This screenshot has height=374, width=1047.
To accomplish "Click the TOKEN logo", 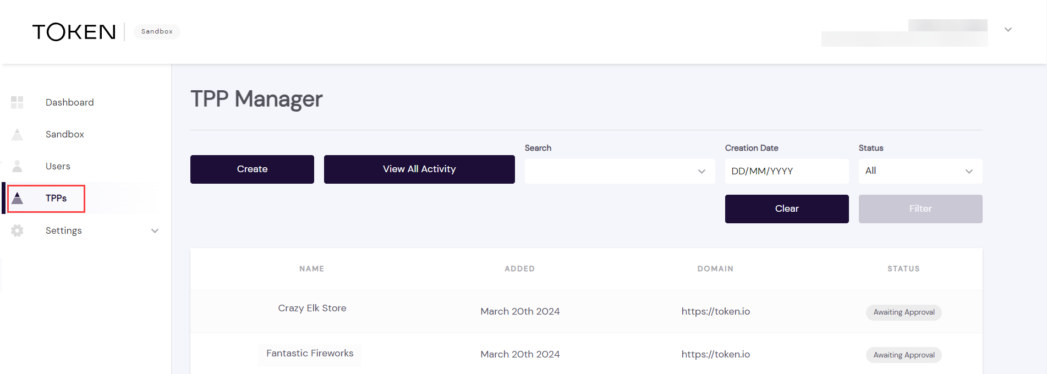I will [74, 32].
